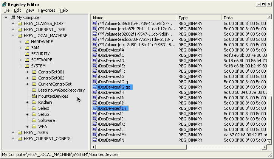Click the My Computer icon in tree

pos(13,17)
